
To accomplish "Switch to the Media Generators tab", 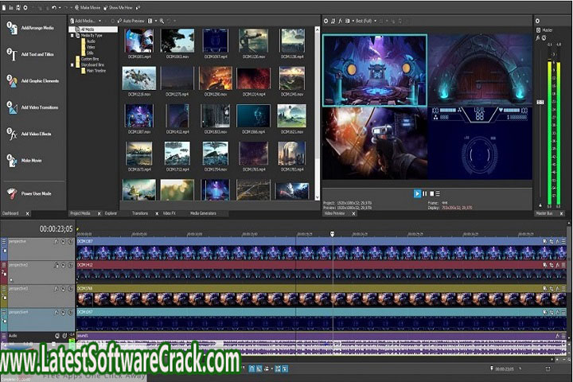I will (203, 213).
